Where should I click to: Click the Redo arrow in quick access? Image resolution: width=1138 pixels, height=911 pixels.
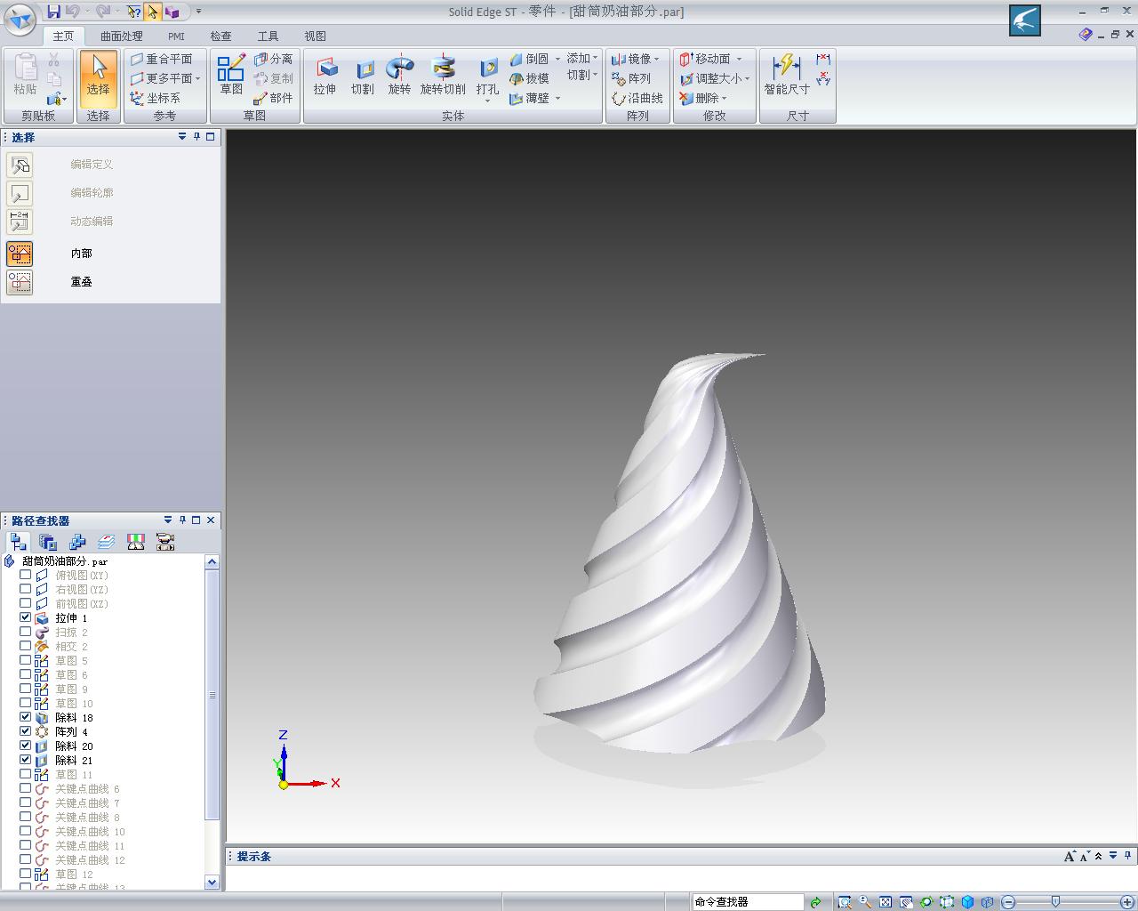point(103,12)
